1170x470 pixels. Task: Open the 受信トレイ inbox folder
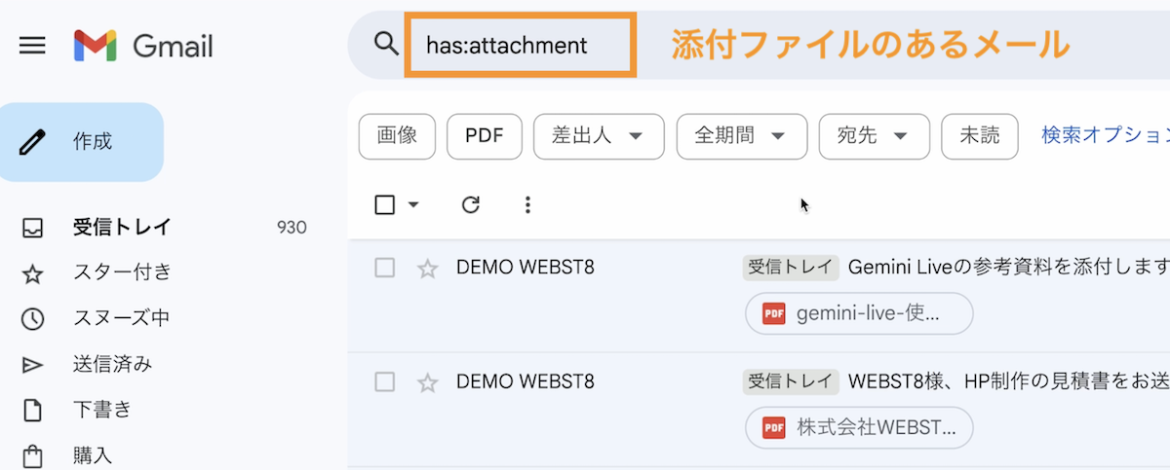pos(122,228)
